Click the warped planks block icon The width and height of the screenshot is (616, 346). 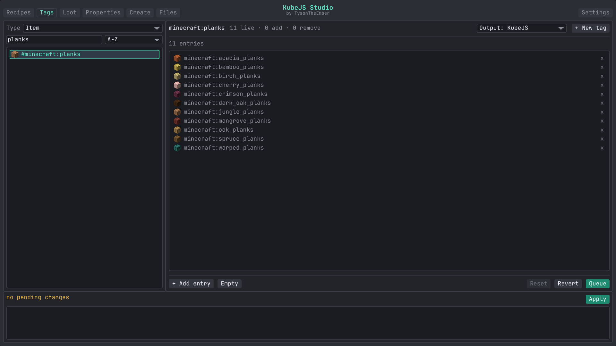(x=177, y=148)
